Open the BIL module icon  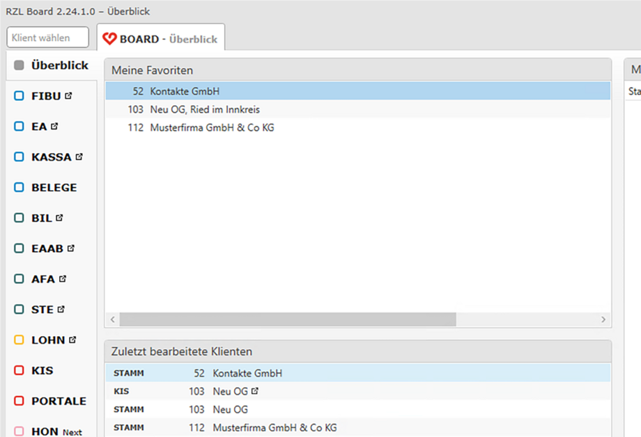click(18, 218)
